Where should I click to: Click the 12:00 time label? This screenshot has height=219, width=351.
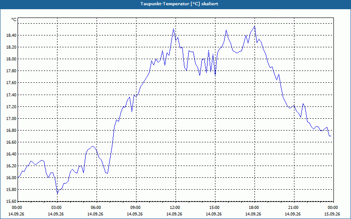point(175,208)
